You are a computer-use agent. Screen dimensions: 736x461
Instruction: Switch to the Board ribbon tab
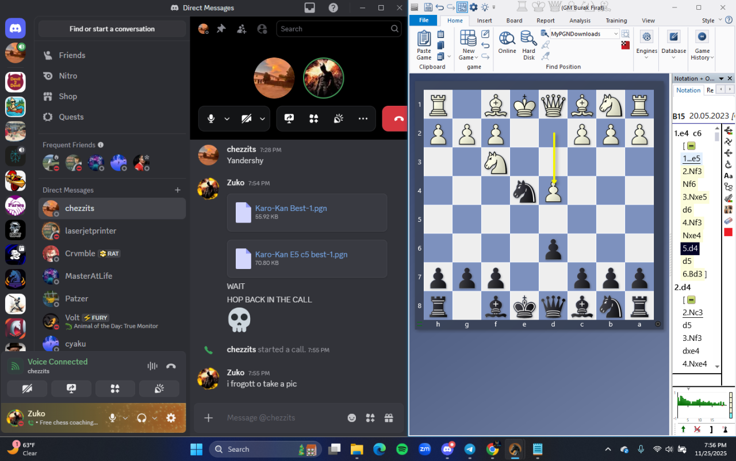pos(514,21)
